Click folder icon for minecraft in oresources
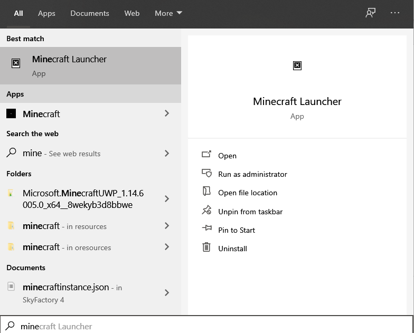This screenshot has width=414, height=333. [11, 247]
